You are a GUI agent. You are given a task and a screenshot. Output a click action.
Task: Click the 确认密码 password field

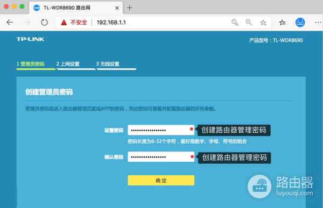(x=161, y=157)
